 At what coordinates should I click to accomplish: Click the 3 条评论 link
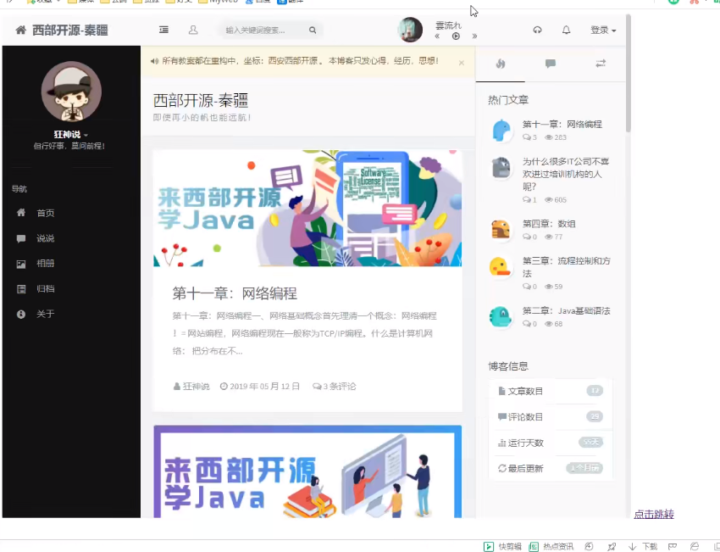[334, 386]
